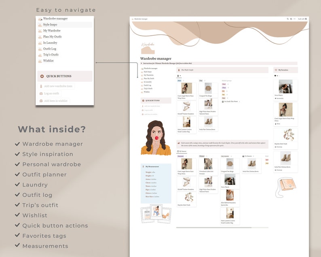Open Nova Watch card in My Favorites
This screenshot has height=257, width=321.
click(285, 90)
